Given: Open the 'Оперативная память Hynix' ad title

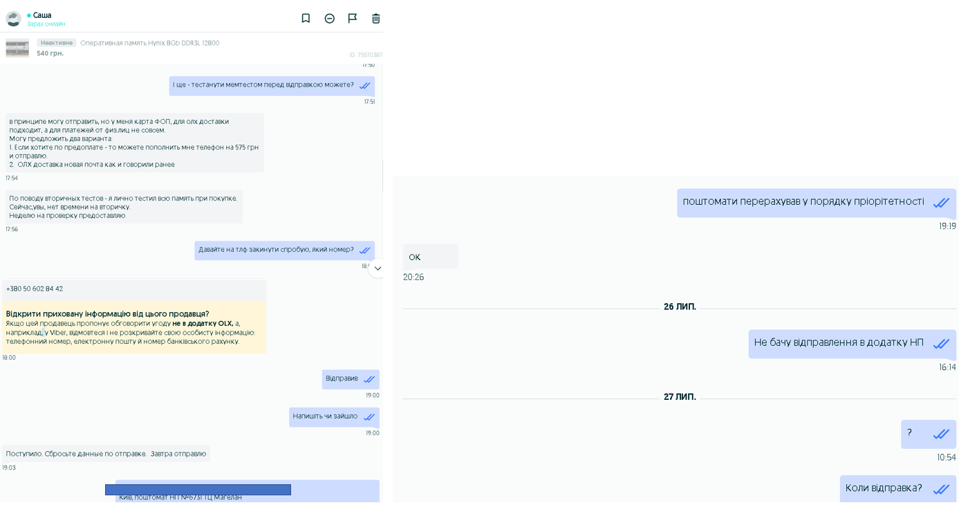Looking at the screenshot, I should (x=149, y=43).
